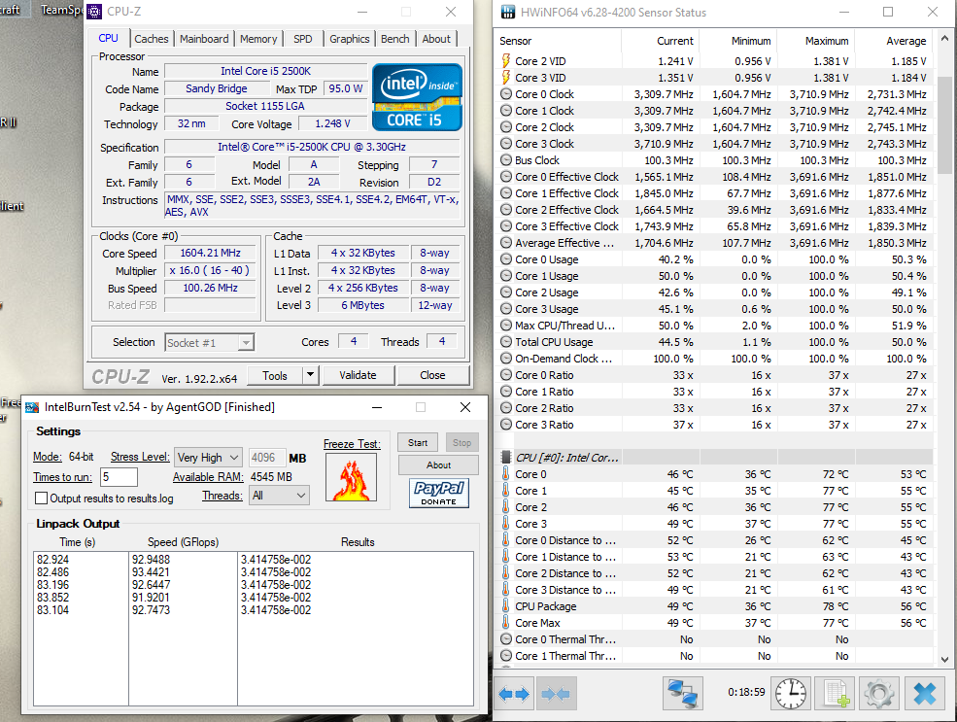The height and width of the screenshot is (722, 957).
Task: Click the 83.852 time result
Action: pyautogui.click(x=53, y=598)
